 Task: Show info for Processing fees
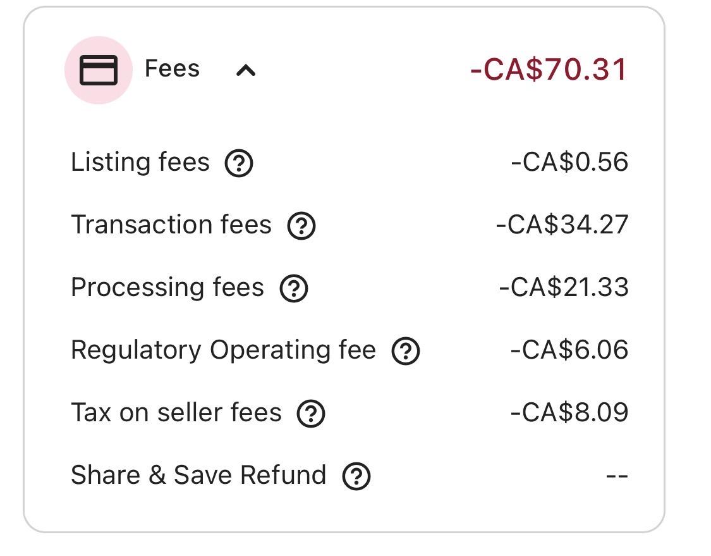[x=294, y=288]
